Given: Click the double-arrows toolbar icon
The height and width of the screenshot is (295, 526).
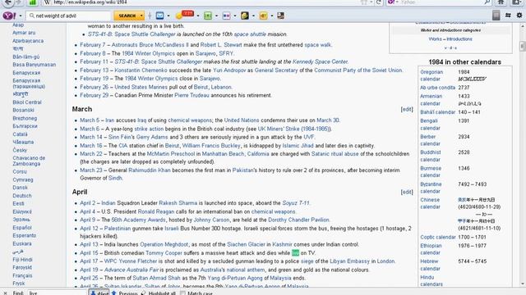Looking at the screenshot, I should [508, 16].
